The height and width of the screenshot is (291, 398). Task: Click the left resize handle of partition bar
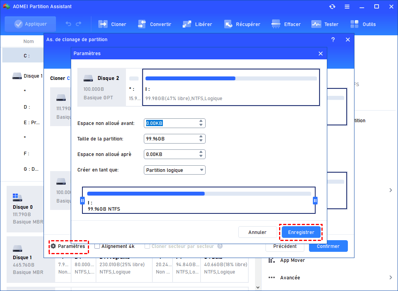pos(82,201)
